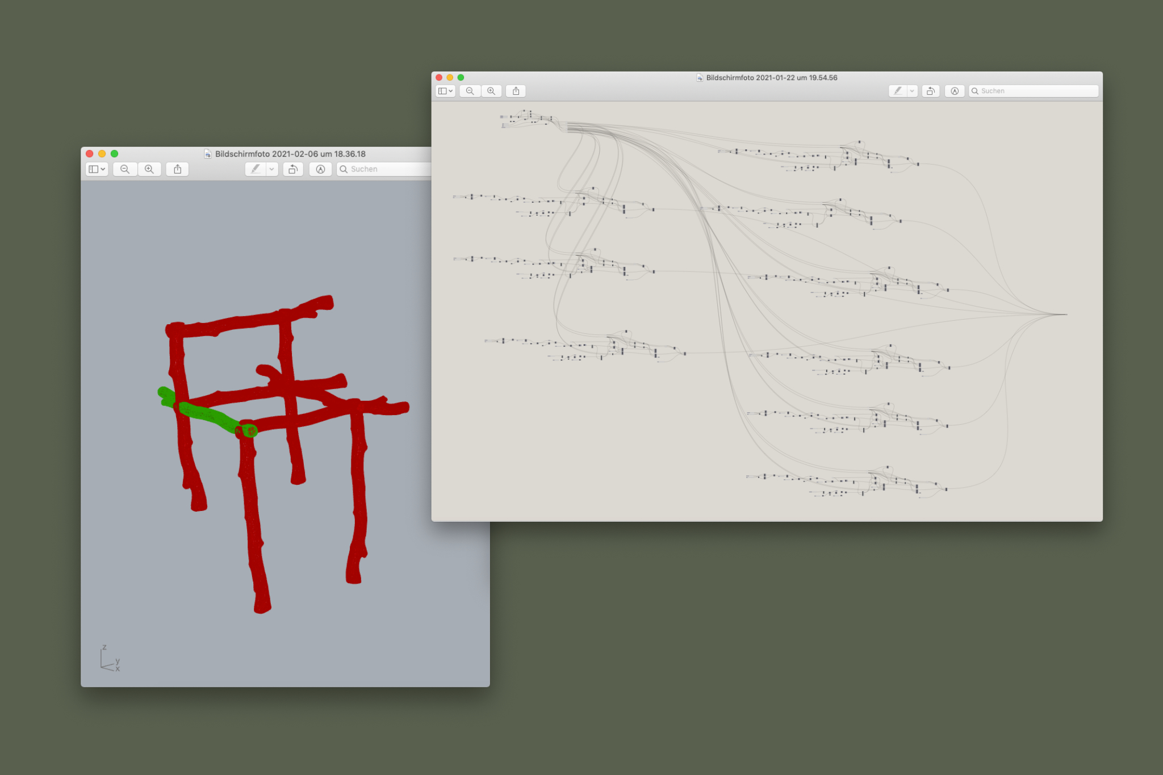Click Share button in the 2021-02-06 window
Image resolution: width=1163 pixels, height=775 pixels.
pyautogui.click(x=178, y=169)
